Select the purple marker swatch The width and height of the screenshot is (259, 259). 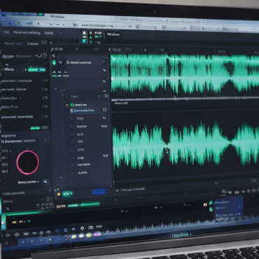[97, 234]
